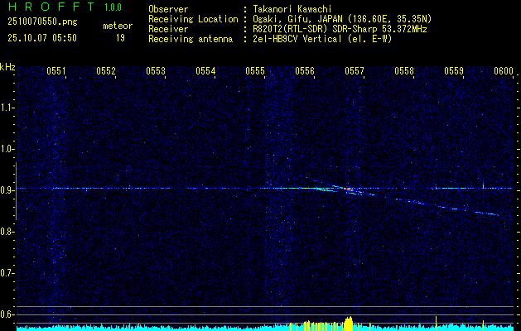Click the receiving location Ogaki, Gifu, JAPAN
Viewport: 521px width, 331px height.
pos(297,19)
